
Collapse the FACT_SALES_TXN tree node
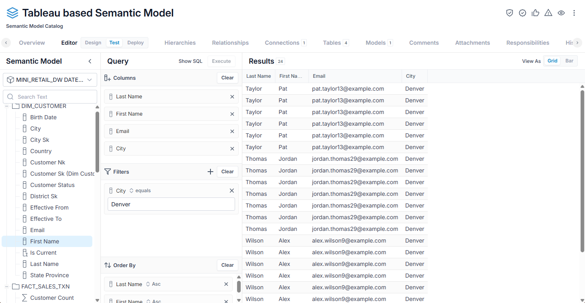pos(6,286)
